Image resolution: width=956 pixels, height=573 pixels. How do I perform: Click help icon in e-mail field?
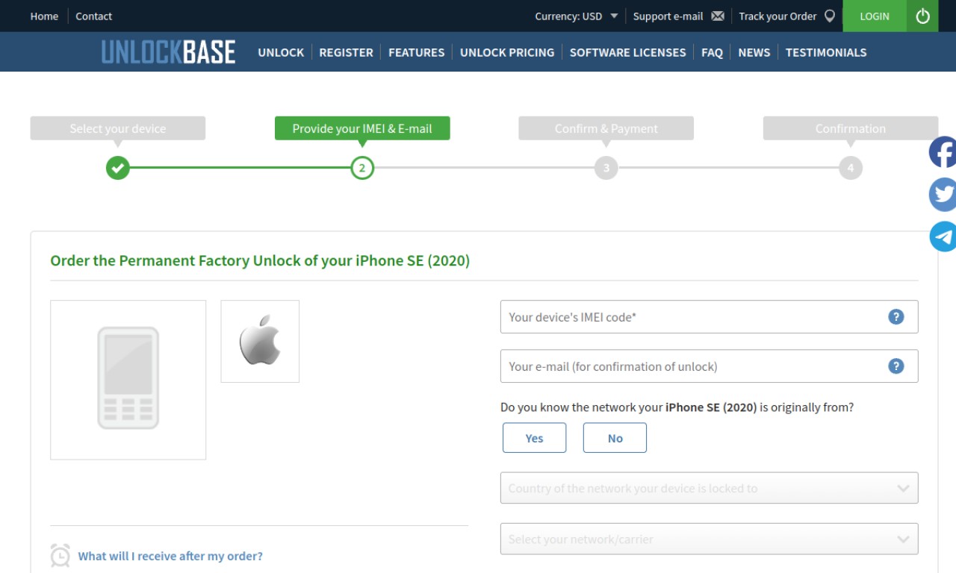[896, 366]
